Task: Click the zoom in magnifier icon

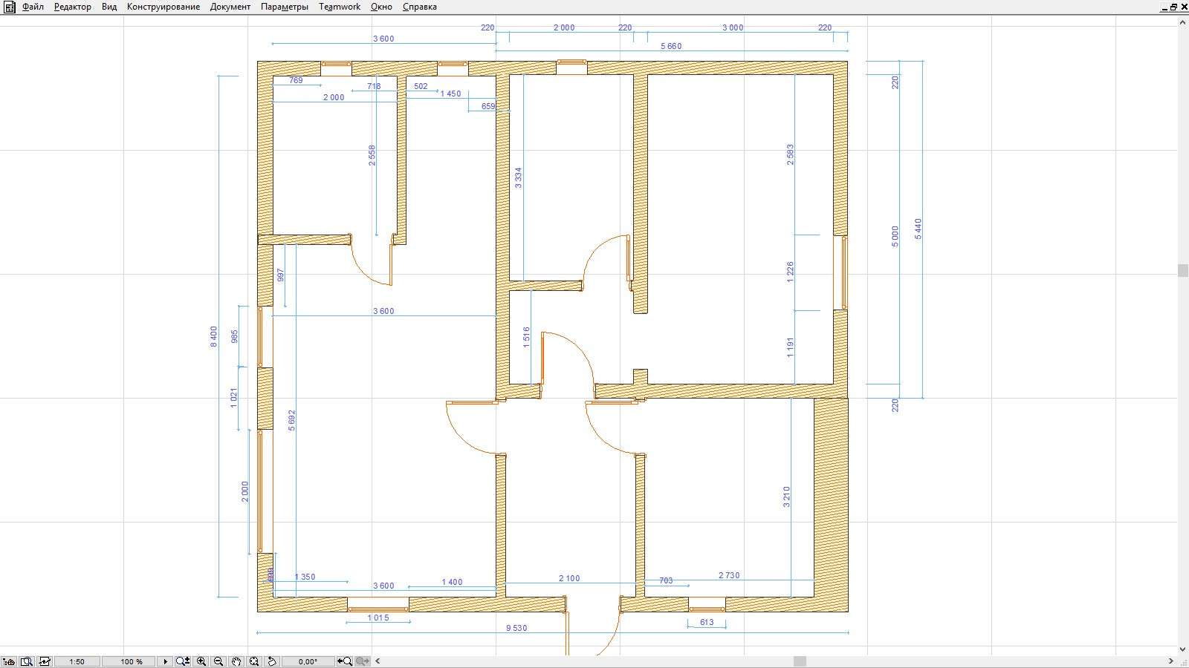Action: click(201, 661)
